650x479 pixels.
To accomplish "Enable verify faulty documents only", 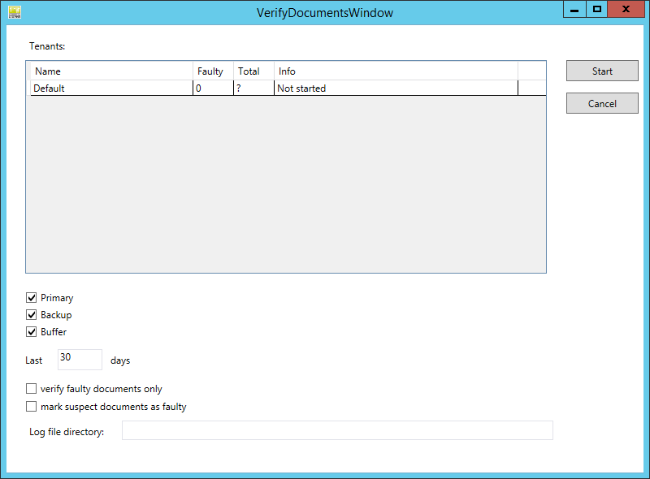I will click(31, 388).
